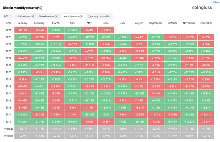Click the Median row label
This screenshot has width=220, height=142.
pyautogui.click(x=8, y=136)
